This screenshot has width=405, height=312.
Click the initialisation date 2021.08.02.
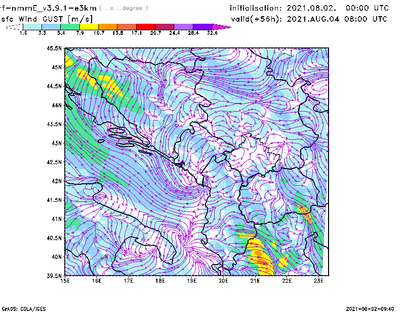[311, 8]
